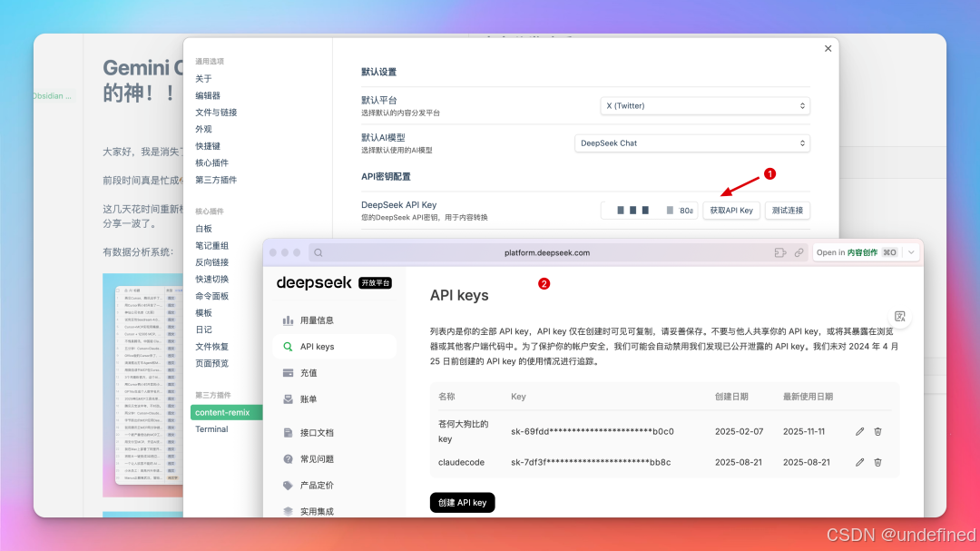Select the Terminal plugin tab
980x551 pixels.
pyautogui.click(x=211, y=429)
